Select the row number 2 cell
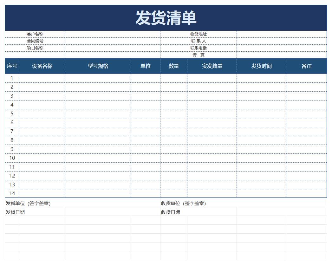 tap(12, 87)
